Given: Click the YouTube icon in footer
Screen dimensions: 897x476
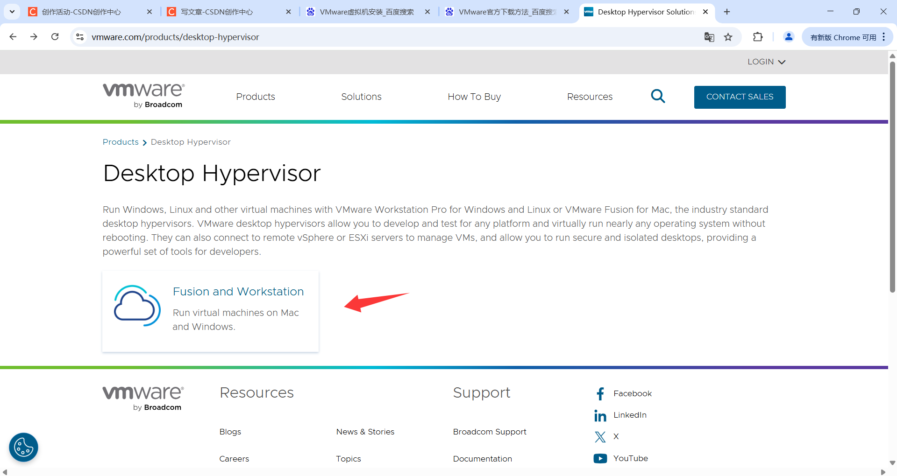Looking at the screenshot, I should (600, 458).
